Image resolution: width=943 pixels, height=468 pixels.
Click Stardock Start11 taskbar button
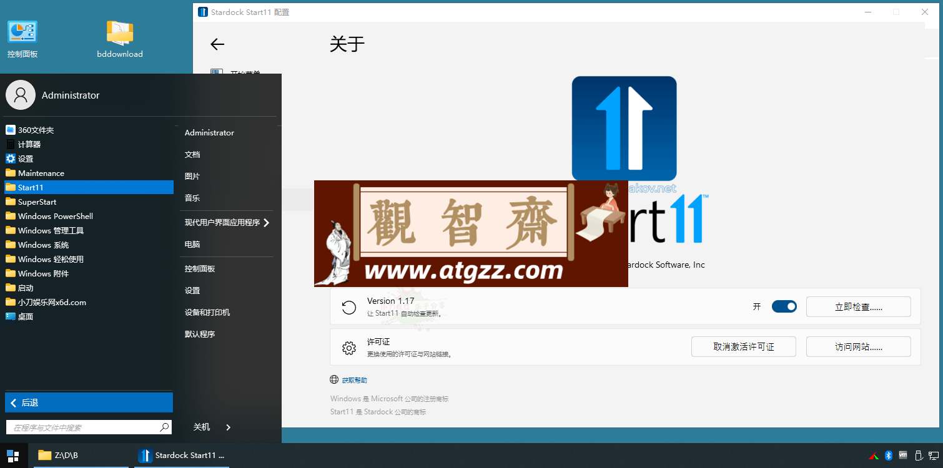182,456
